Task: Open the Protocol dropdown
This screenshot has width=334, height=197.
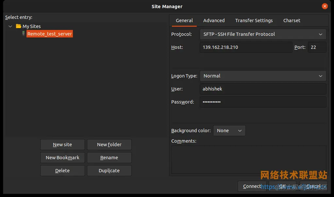Action: pyautogui.click(x=263, y=34)
